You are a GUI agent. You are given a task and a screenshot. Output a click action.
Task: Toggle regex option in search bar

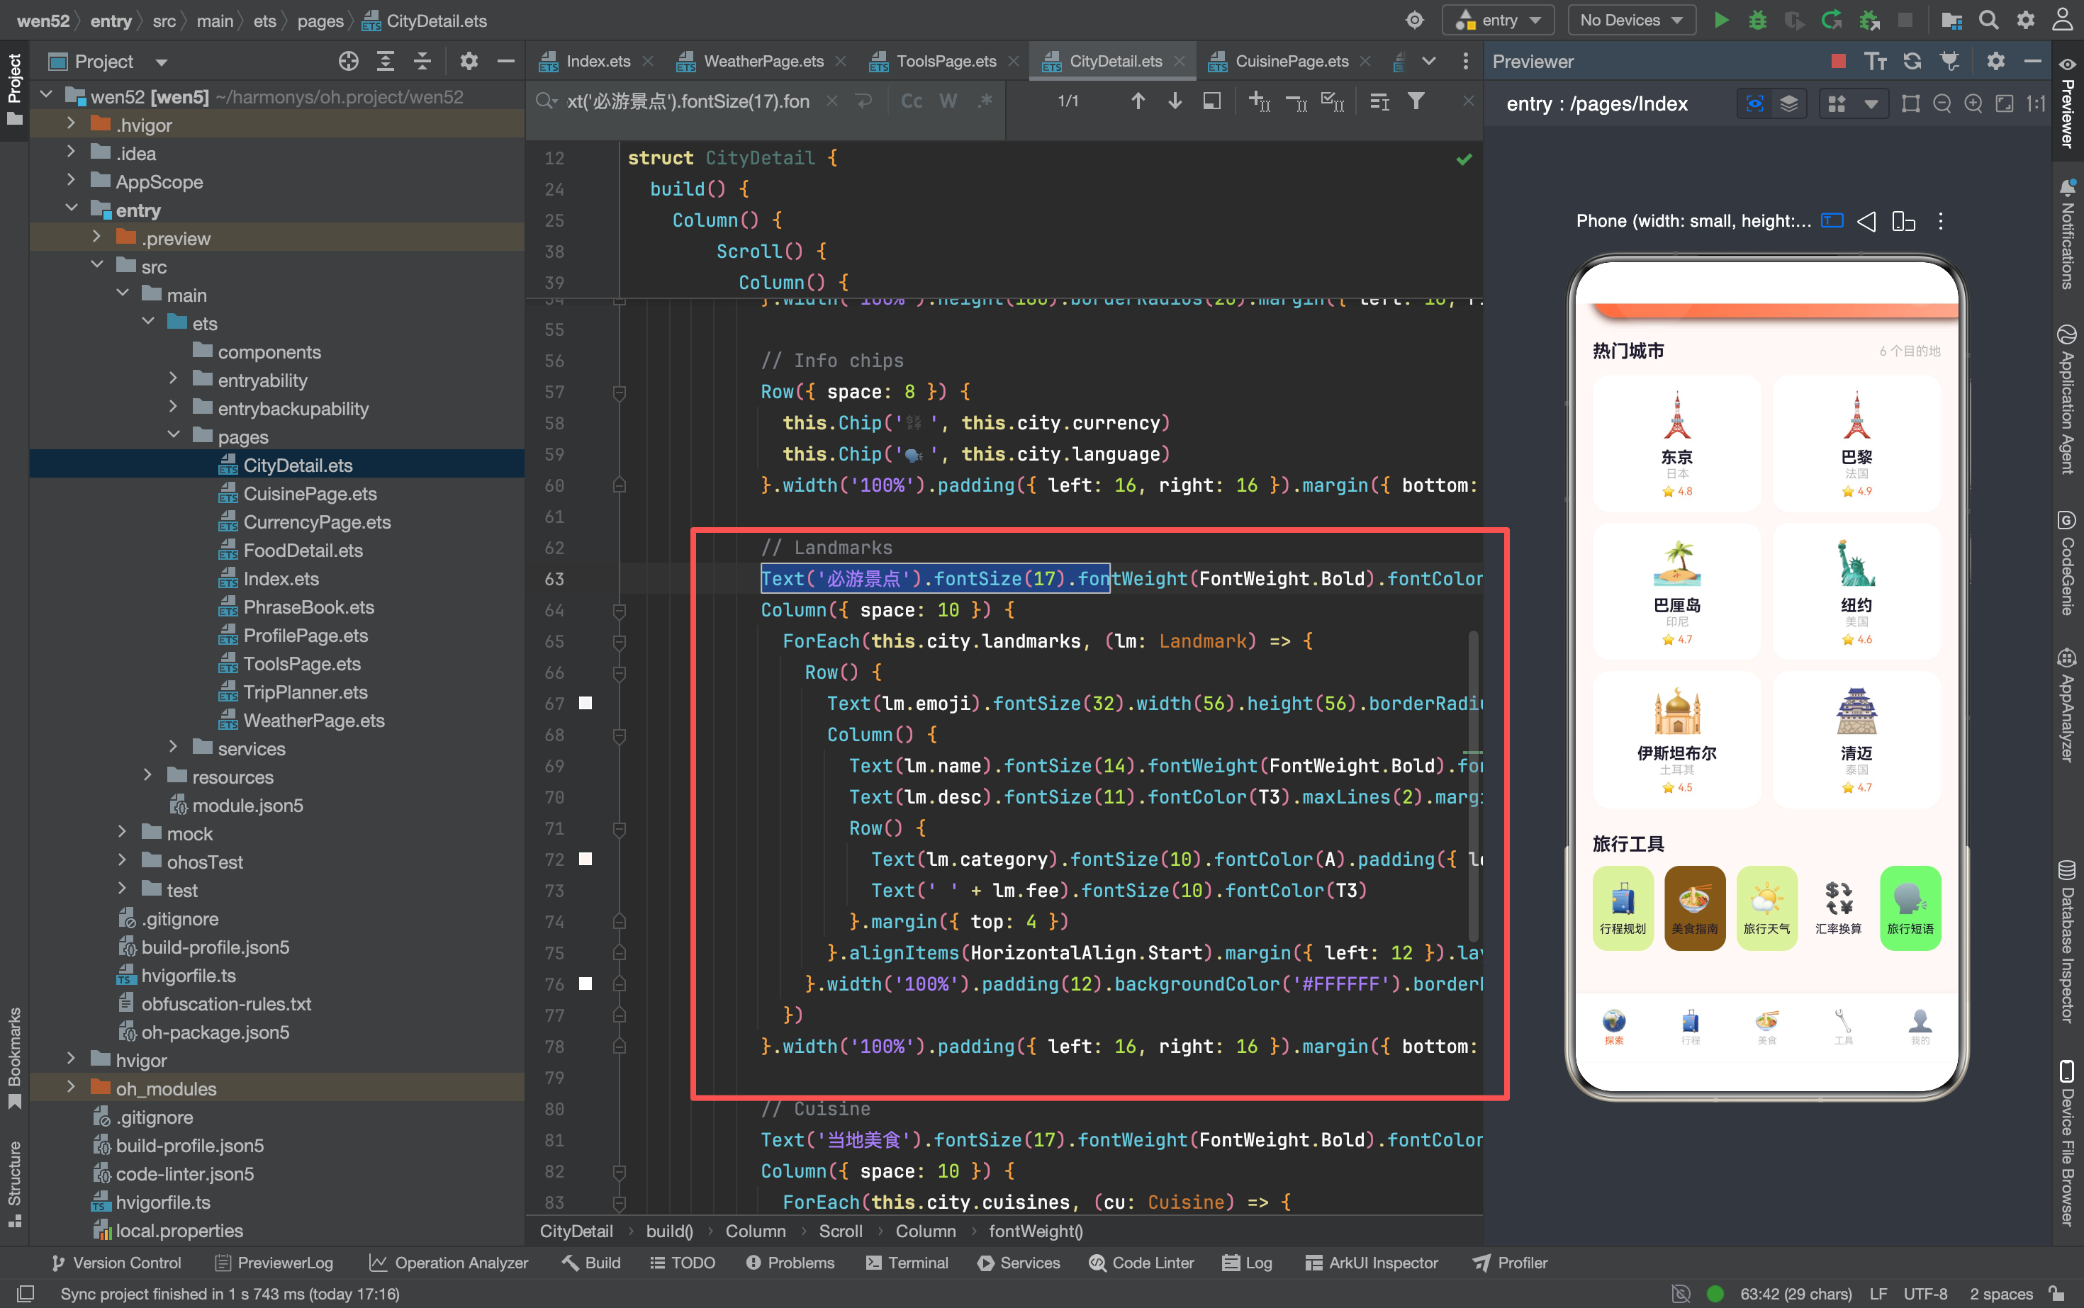[985, 101]
